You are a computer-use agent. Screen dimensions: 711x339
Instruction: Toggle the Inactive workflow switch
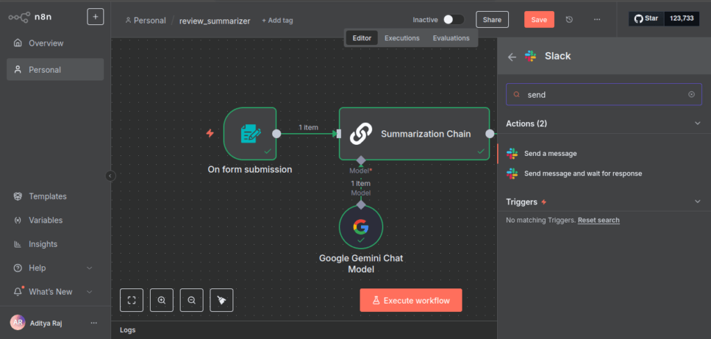pyautogui.click(x=453, y=19)
